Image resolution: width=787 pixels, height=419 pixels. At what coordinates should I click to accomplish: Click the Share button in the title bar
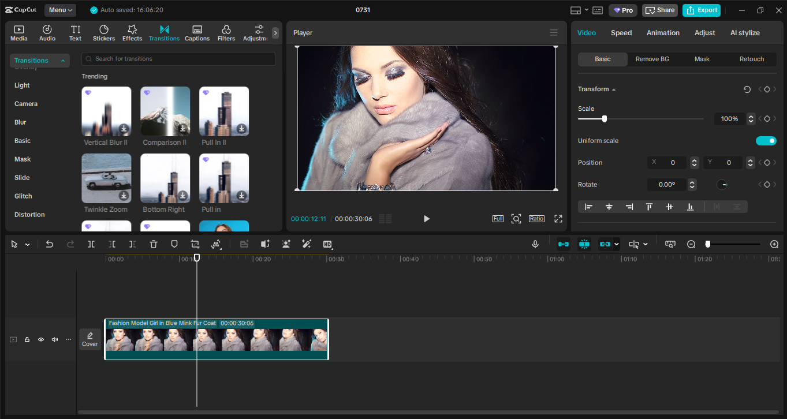659,10
